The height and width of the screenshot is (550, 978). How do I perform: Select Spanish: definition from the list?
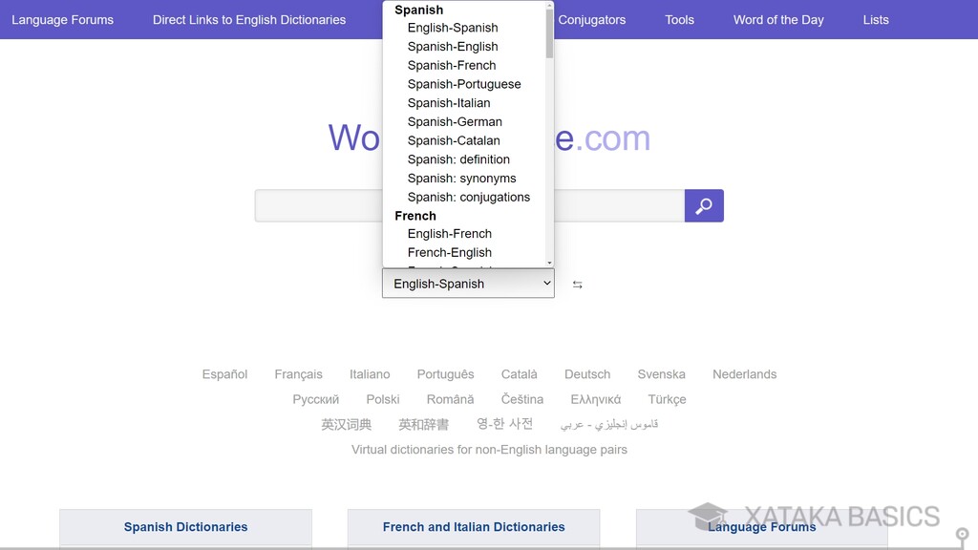(458, 159)
